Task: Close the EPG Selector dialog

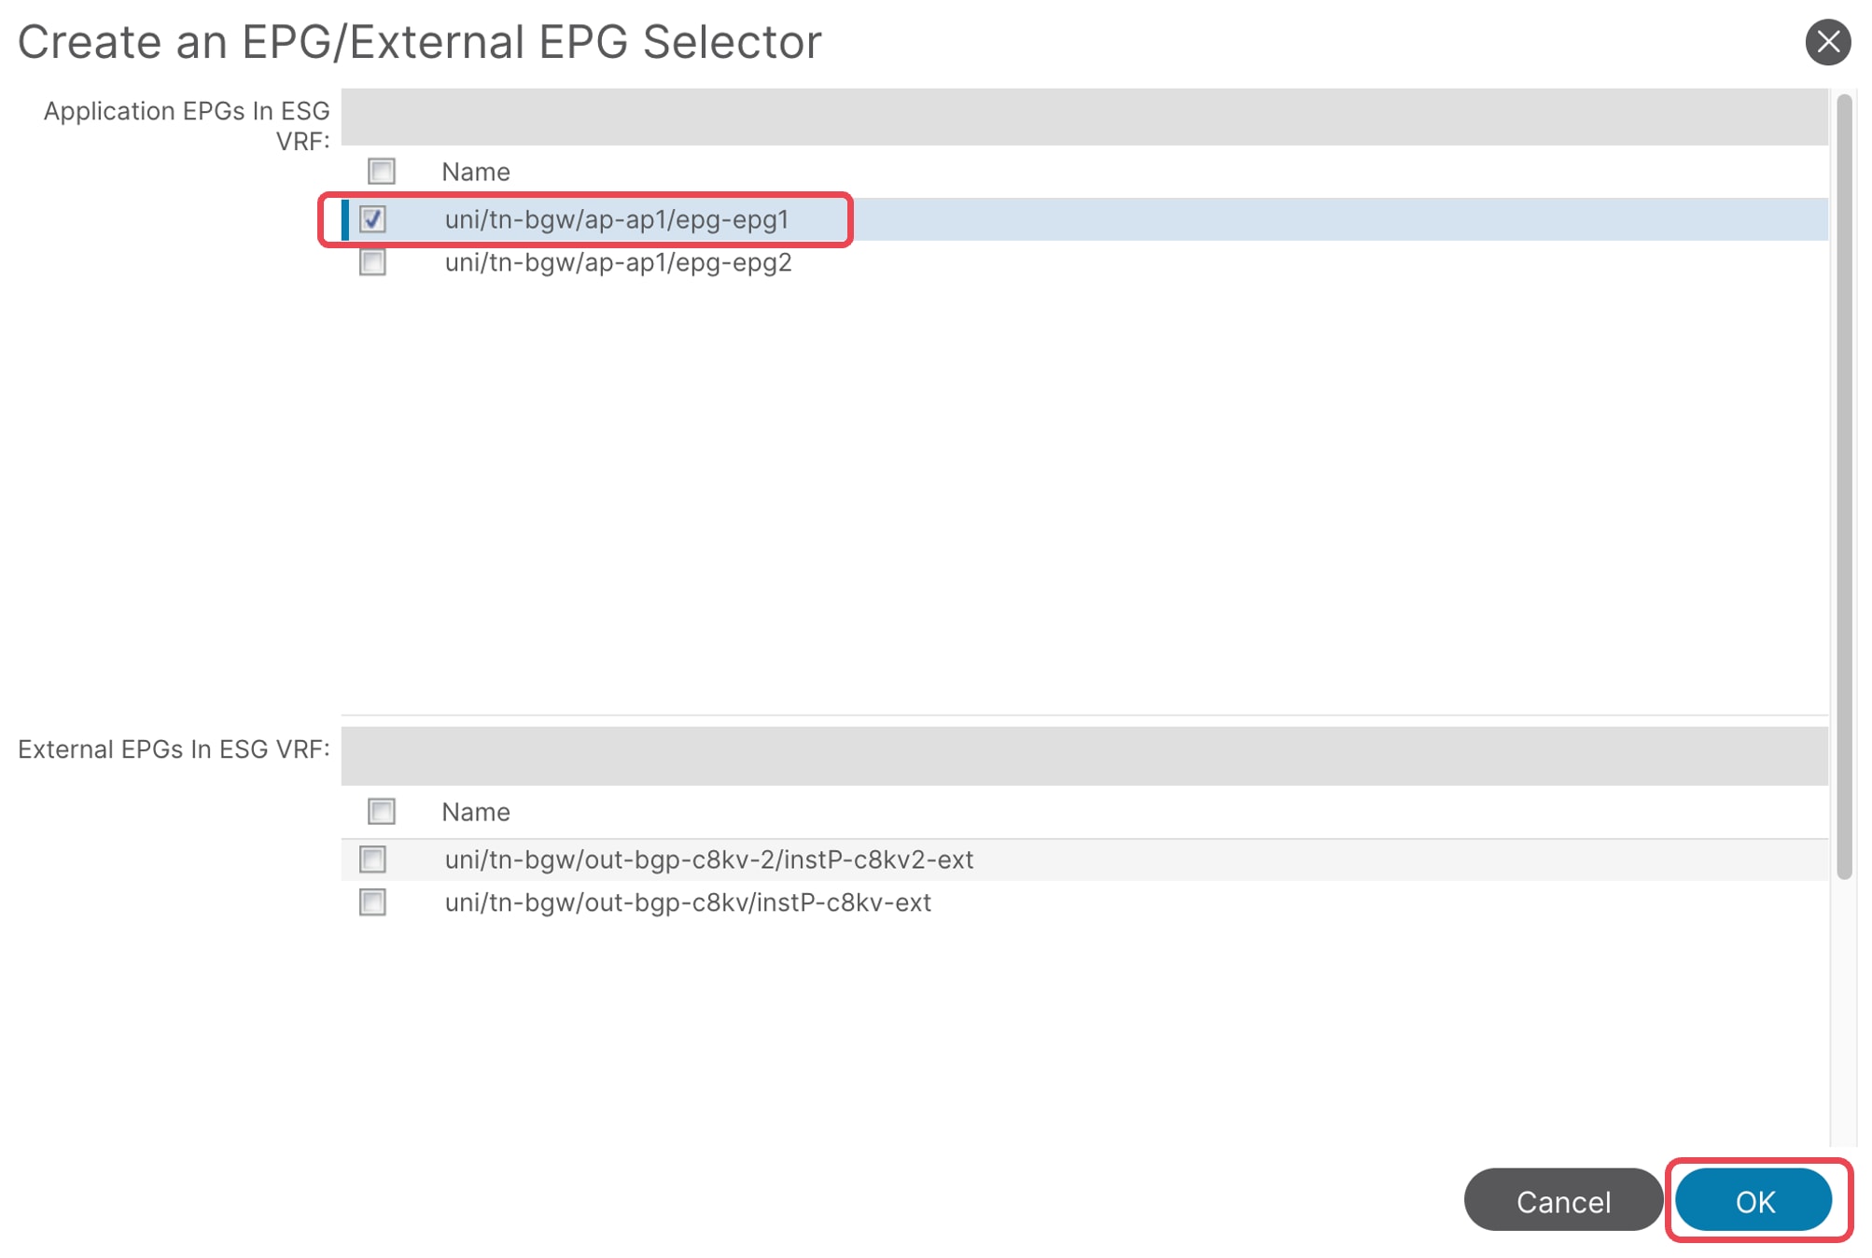Action: (1827, 42)
